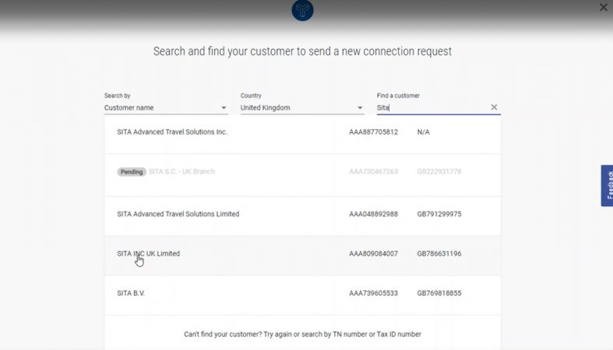The width and height of the screenshot is (613, 350).
Task: Open the Country dropdown
Action: pyautogui.click(x=301, y=107)
